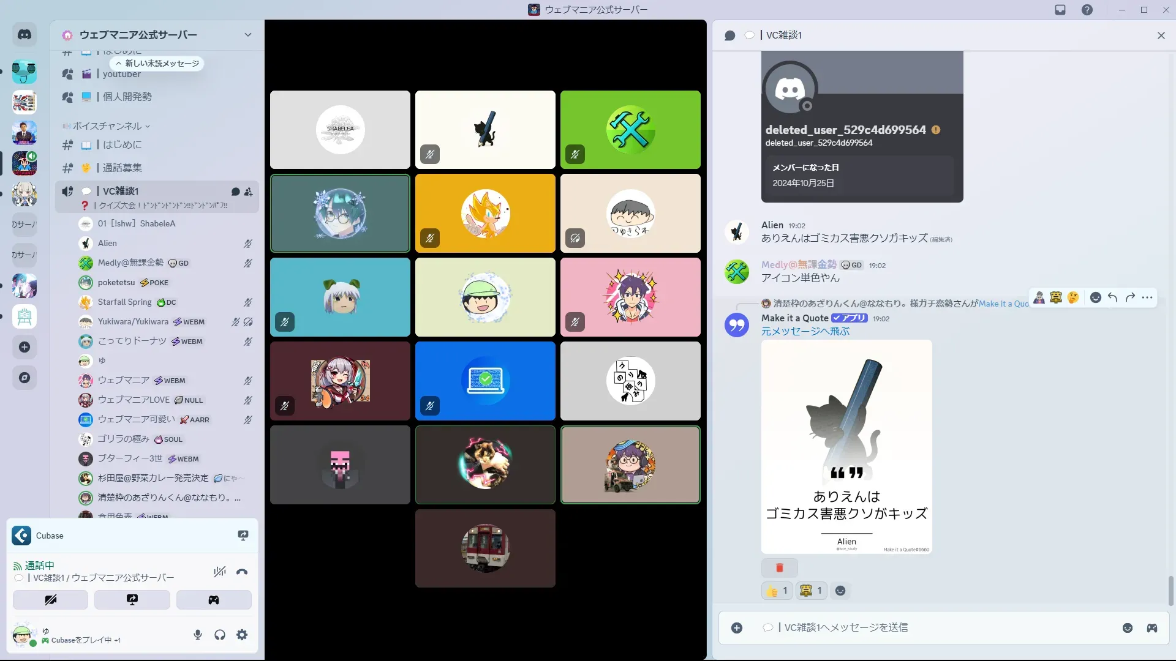Toggle microphone mute in user panel
1176x661 pixels.
198,635
